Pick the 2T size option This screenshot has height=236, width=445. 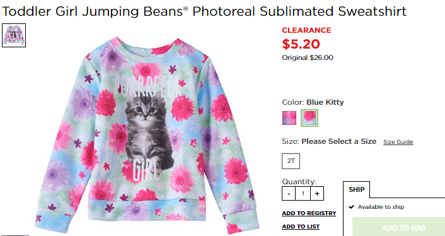pyautogui.click(x=291, y=161)
